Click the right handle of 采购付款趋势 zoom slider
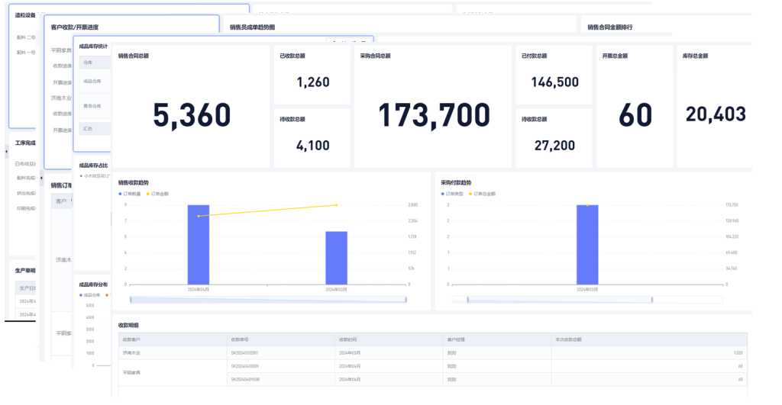 [x=651, y=300]
